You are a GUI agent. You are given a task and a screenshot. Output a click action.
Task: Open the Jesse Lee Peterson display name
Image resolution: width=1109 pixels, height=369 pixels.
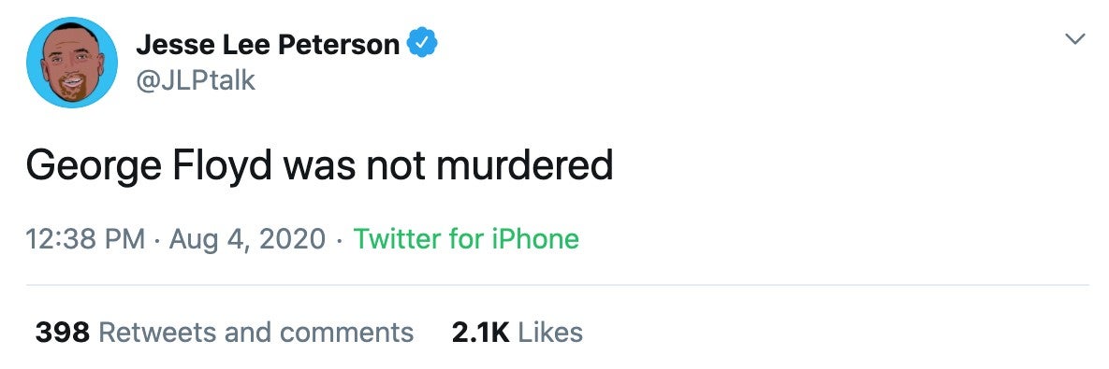(x=268, y=45)
